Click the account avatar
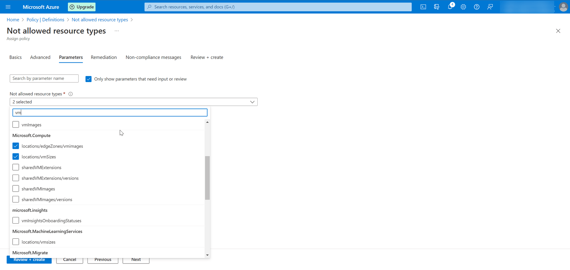570x270 pixels. (x=563, y=7)
